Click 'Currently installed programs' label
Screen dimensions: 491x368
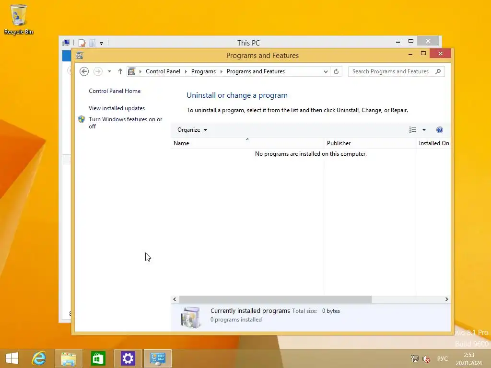[x=250, y=310]
